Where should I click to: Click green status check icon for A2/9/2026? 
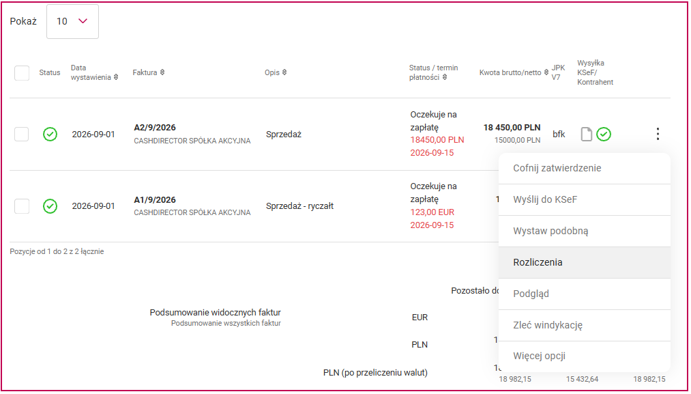click(x=50, y=134)
